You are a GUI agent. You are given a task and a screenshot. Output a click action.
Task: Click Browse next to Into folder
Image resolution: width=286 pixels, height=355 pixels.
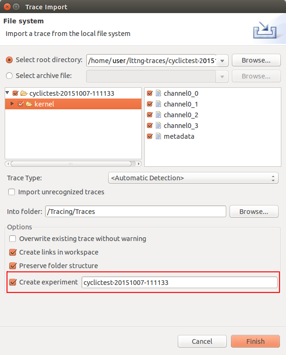254,212
